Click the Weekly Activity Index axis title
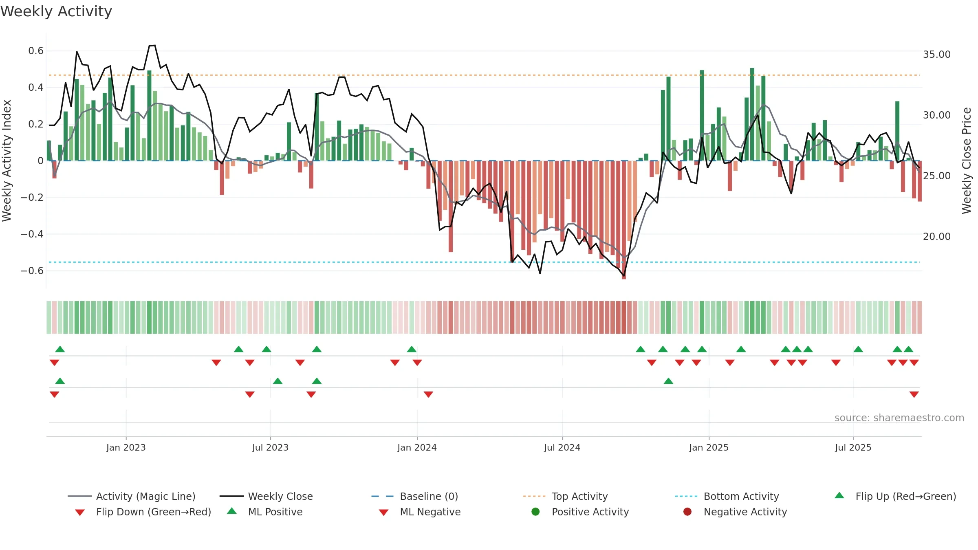 [x=7, y=161]
